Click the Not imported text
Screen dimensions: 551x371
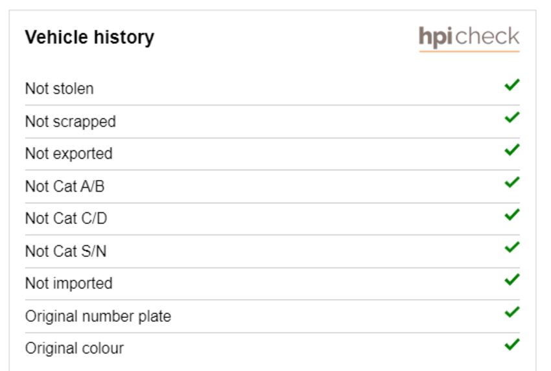coord(69,283)
